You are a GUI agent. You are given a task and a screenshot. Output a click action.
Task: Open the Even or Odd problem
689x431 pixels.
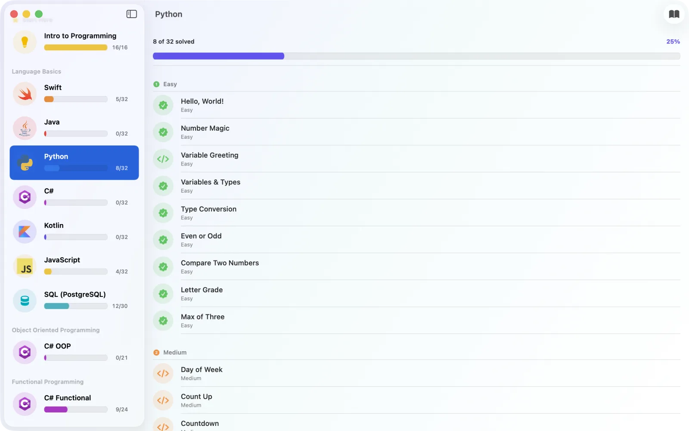click(x=416, y=240)
